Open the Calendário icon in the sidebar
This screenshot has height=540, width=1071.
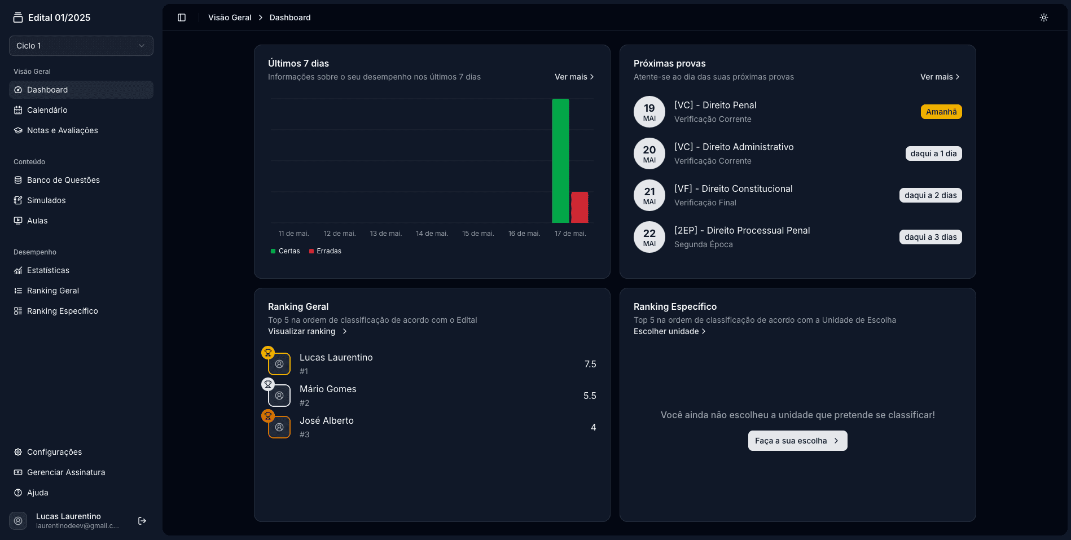18,110
